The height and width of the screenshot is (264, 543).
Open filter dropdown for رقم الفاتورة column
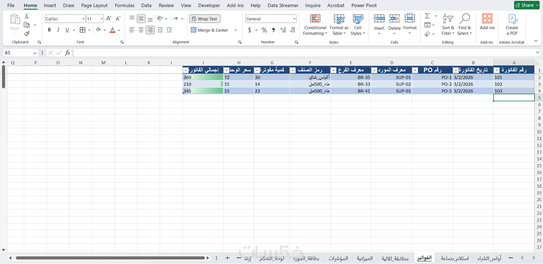497,70
